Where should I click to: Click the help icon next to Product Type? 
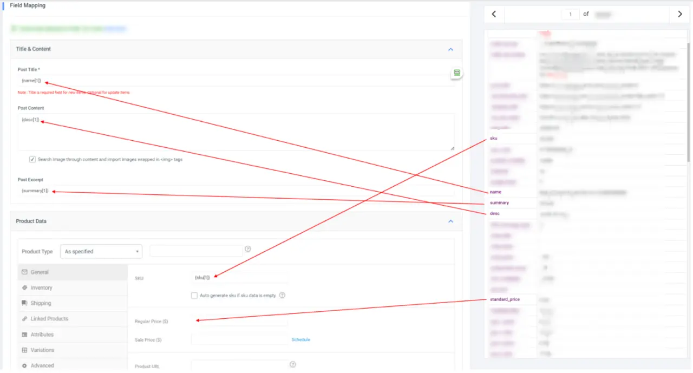click(248, 249)
